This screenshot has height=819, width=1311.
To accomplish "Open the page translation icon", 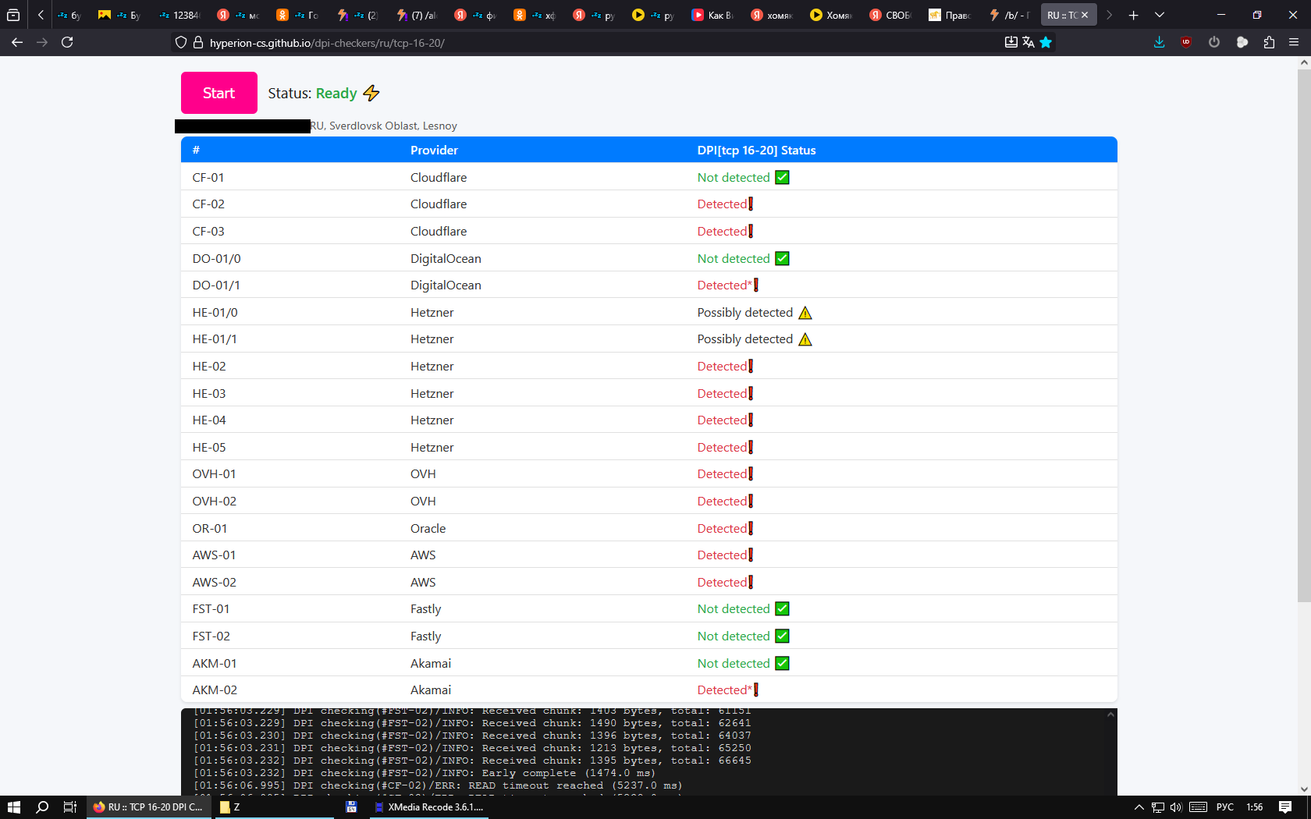I will [1029, 42].
